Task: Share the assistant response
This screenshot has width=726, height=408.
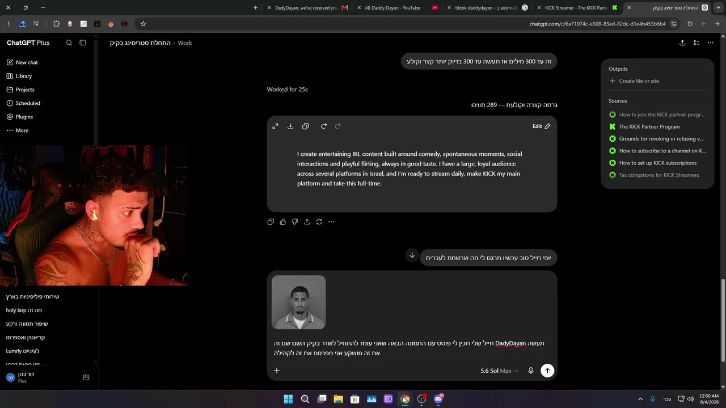Action: coord(307,222)
